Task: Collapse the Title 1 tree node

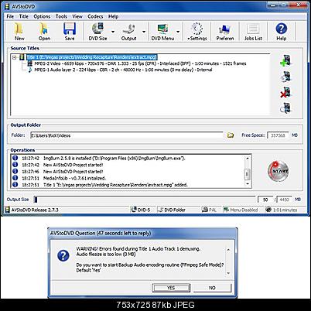Action: (x=15, y=57)
